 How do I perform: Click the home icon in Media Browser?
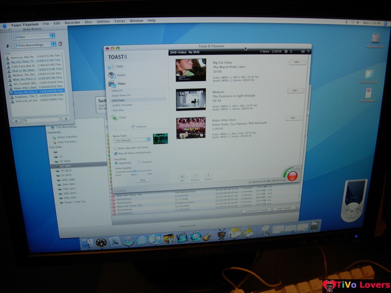60,44
